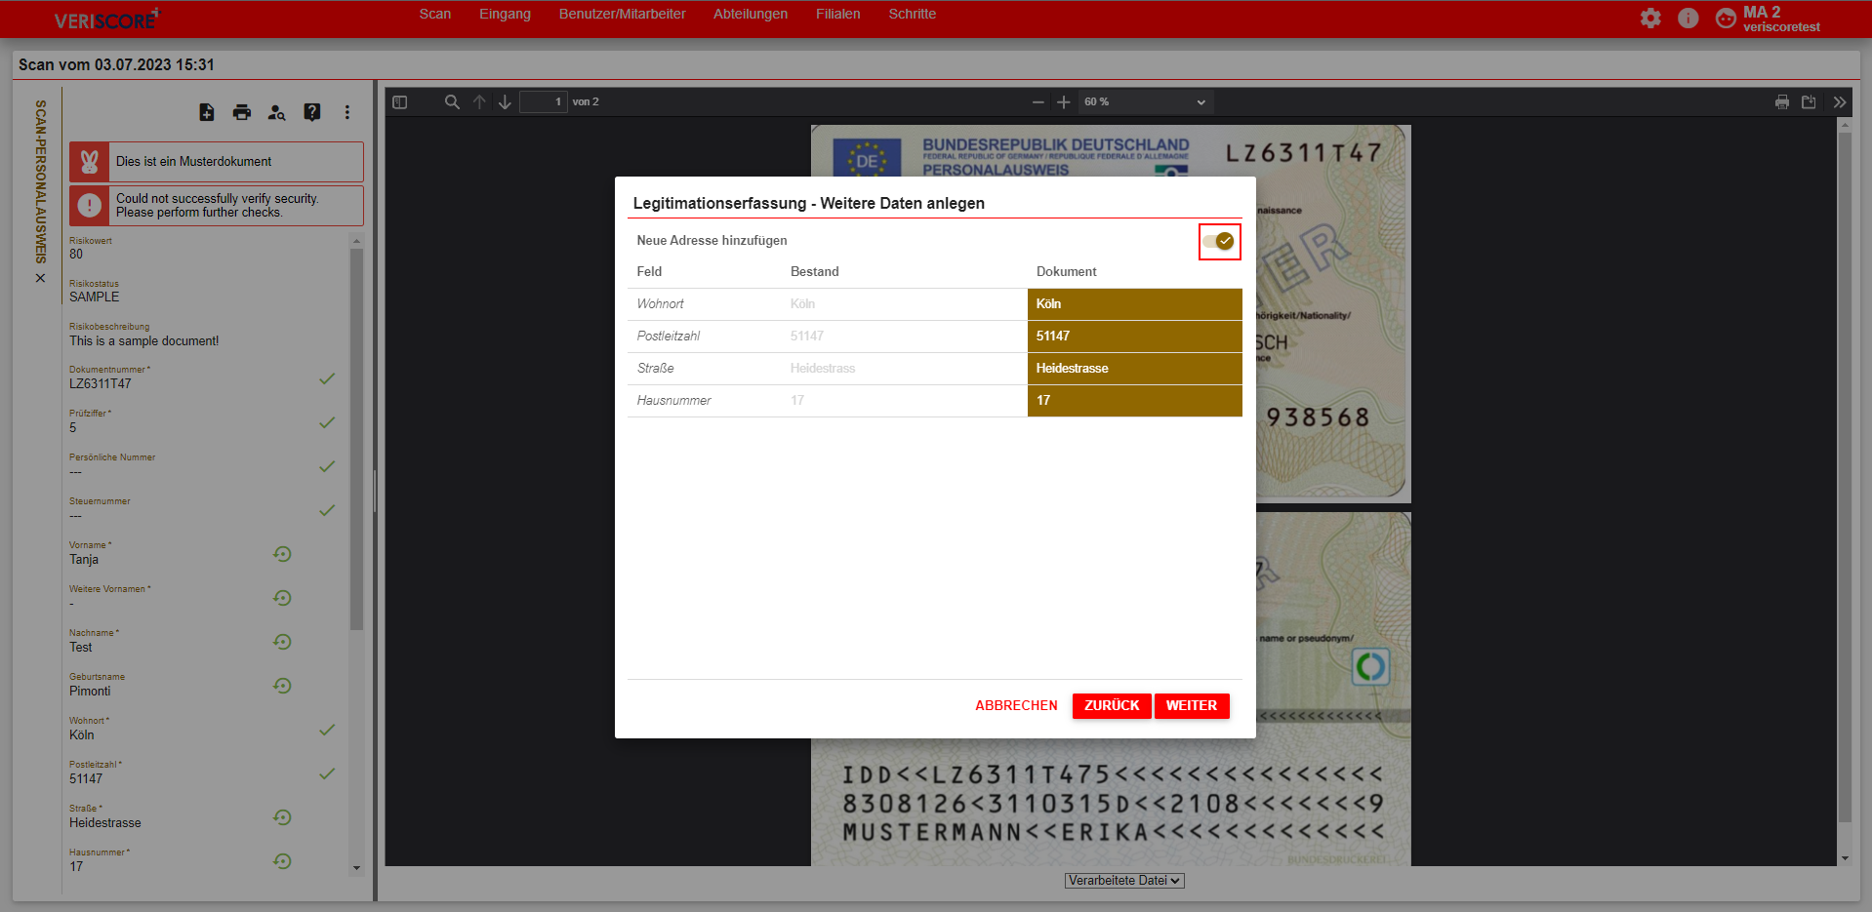
Task: Click the ABBRECHEN button
Action: (x=1016, y=705)
